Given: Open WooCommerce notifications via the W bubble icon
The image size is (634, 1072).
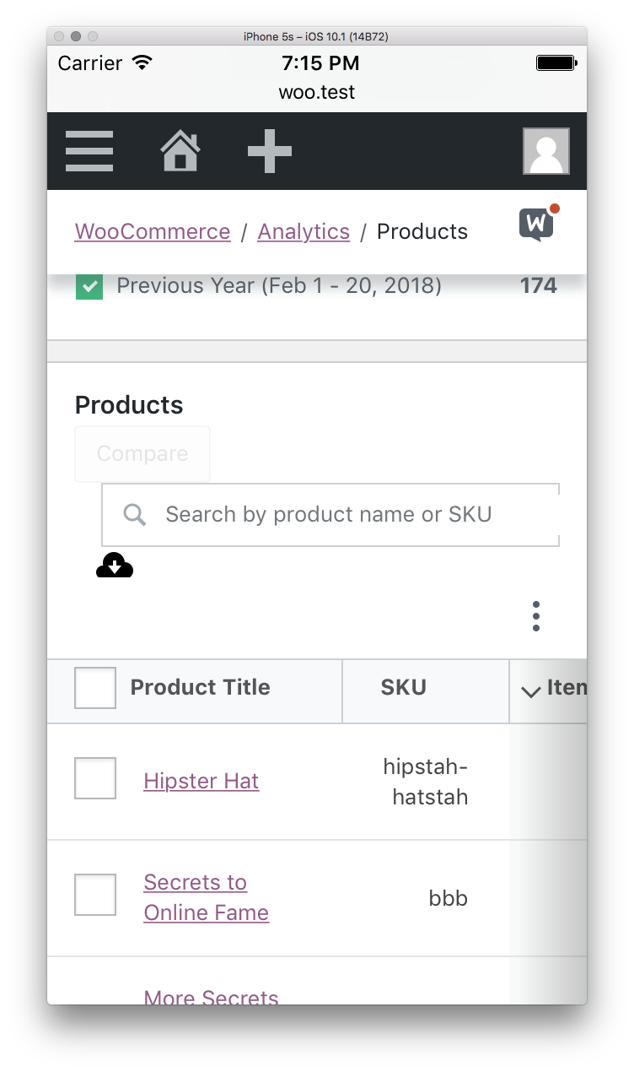Looking at the screenshot, I should tap(535, 224).
